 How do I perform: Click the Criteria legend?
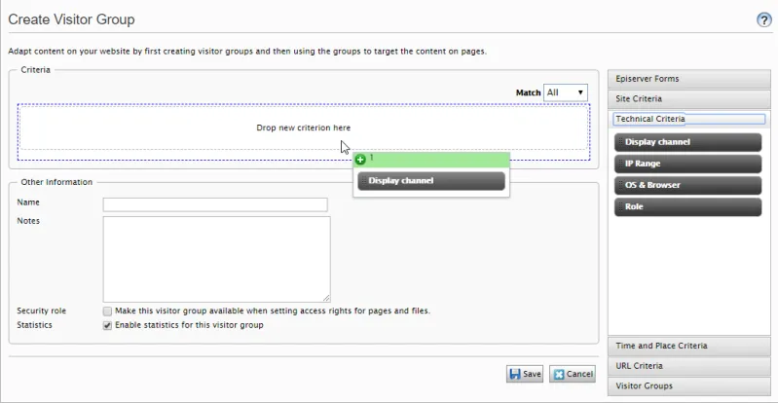coord(36,70)
